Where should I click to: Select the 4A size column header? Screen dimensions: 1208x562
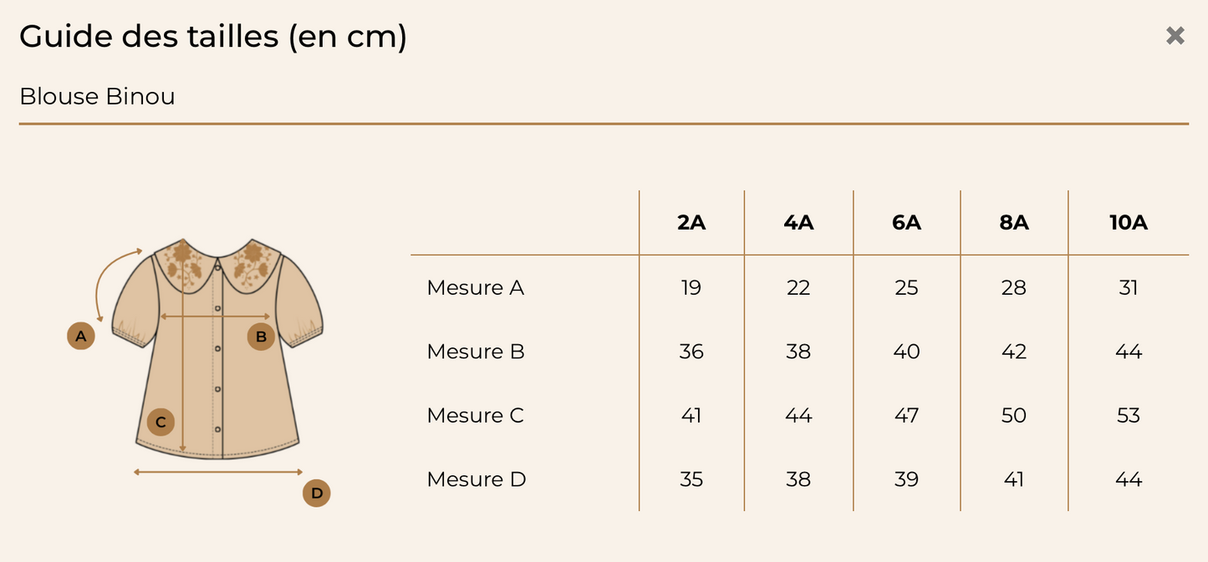click(x=798, y=223)
